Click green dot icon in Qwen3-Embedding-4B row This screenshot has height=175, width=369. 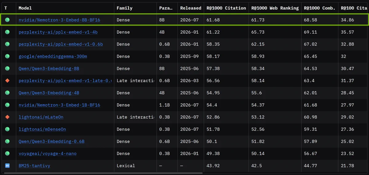click(x=7, y=93)
